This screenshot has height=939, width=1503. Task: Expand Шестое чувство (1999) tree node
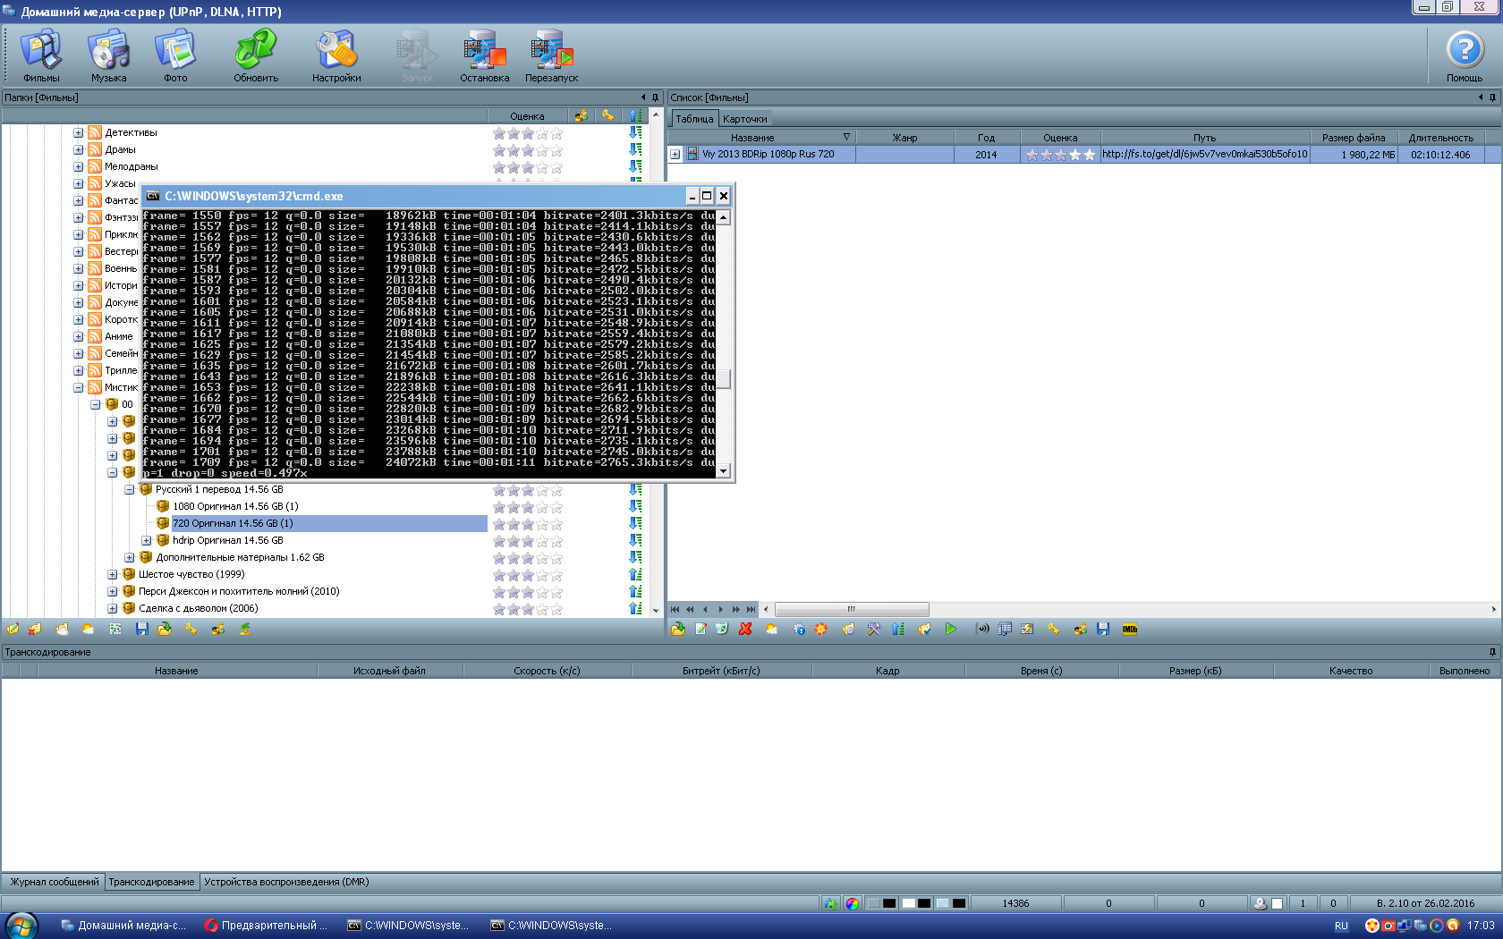coord(112,574)
